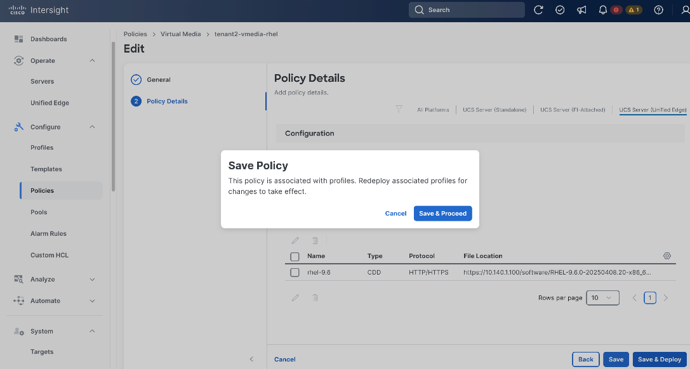Click into the Search field
This screenshot has width=690, height=369.
pyautogui.click(x=467, y=10)
